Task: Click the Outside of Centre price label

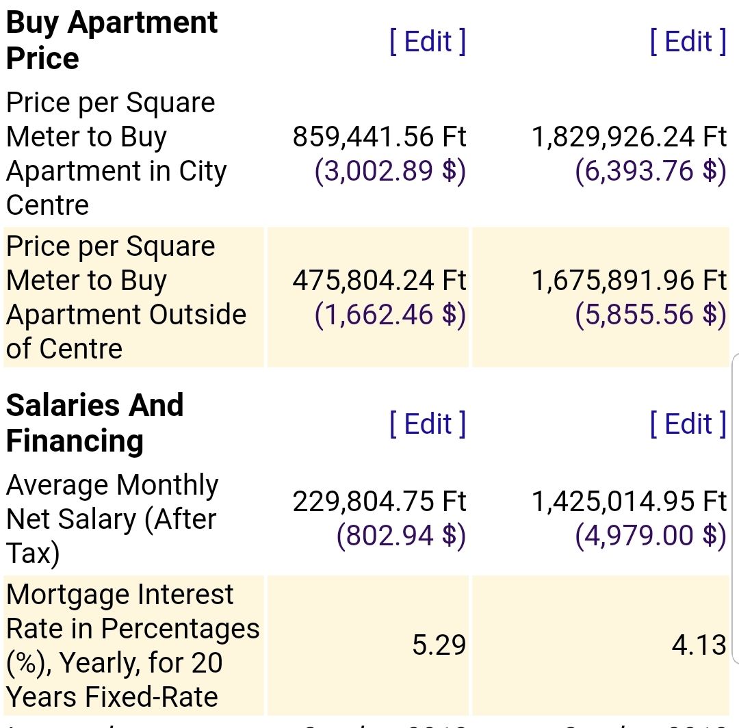Action: 126,298
